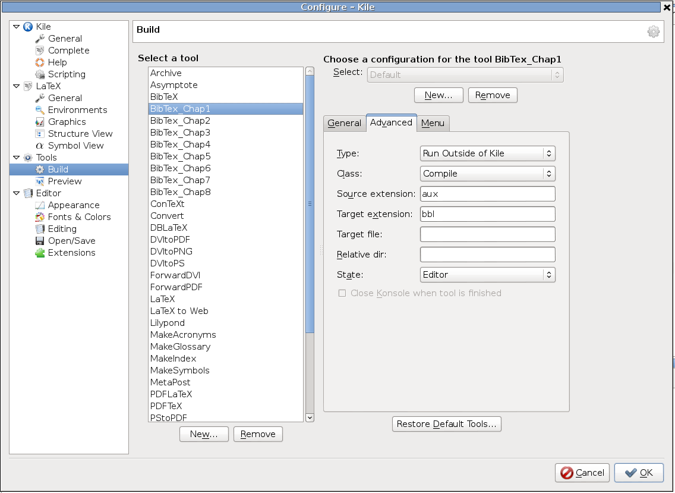
Task: Select MakeIndex in the tool list
Action: [226, 359]
